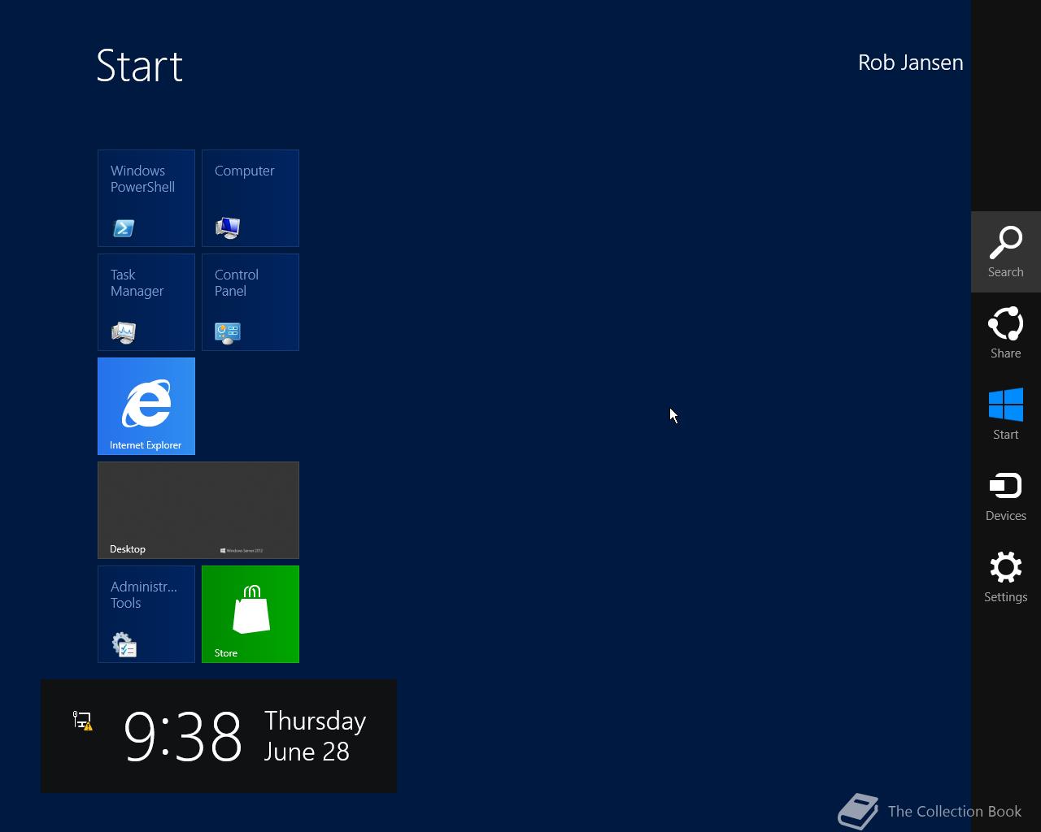The image size is (1041, 832).
Task: Click the Start charm
Action: point(1006,414)
